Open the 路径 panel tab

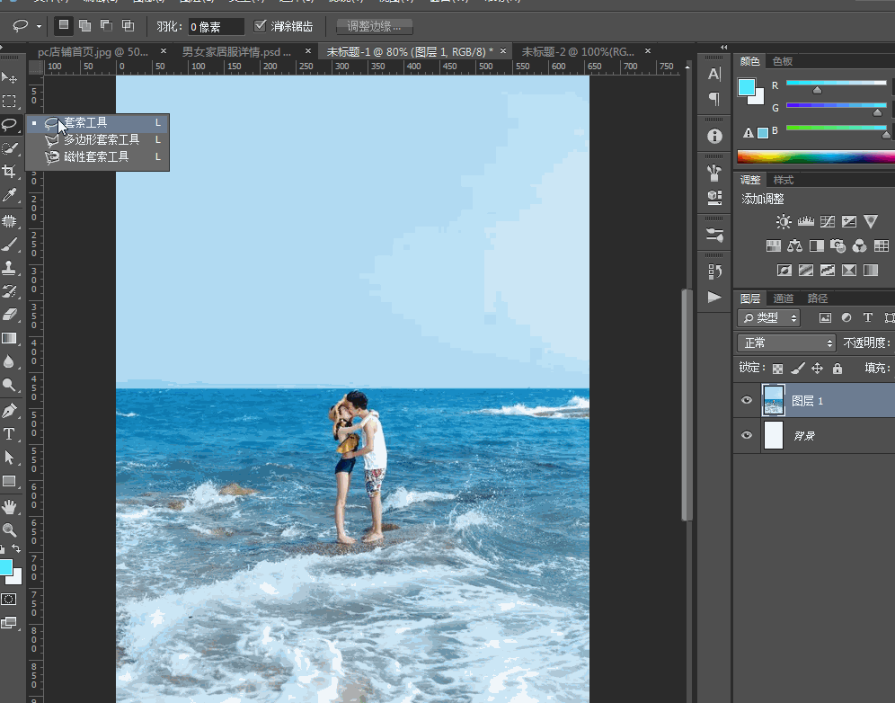click(818, 298)
